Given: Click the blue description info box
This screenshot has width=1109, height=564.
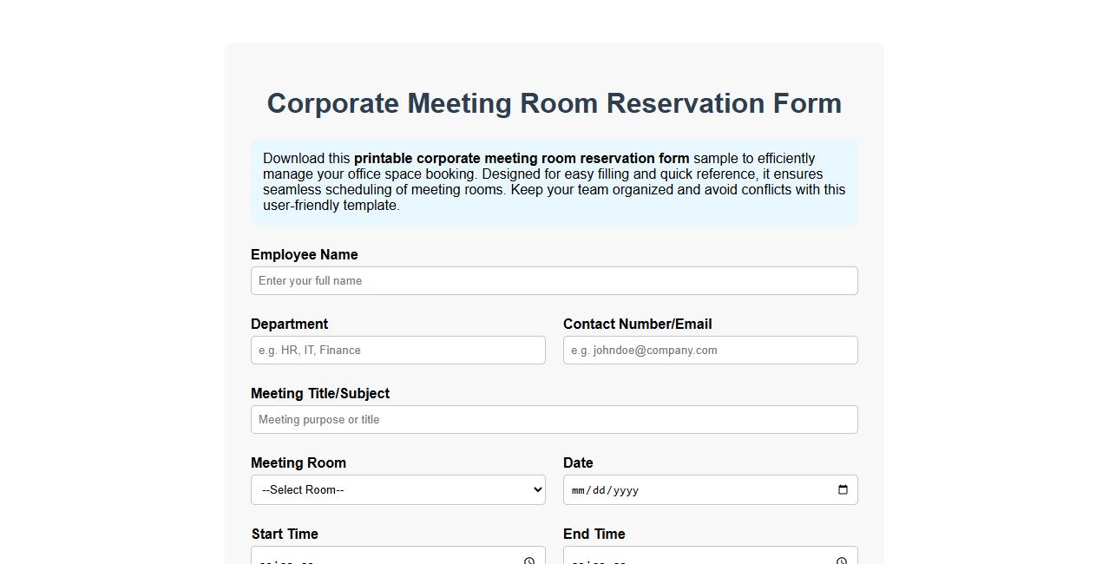Looking at the screenshot, I should pyautogui.click(x=554, y=181).
